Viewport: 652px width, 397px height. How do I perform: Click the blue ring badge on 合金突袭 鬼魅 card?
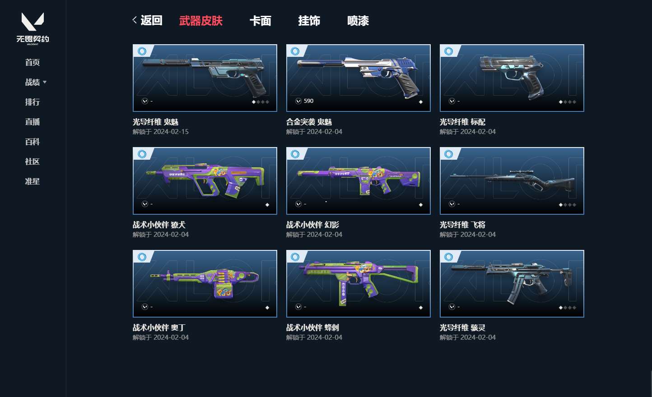[x=295, y=51]
